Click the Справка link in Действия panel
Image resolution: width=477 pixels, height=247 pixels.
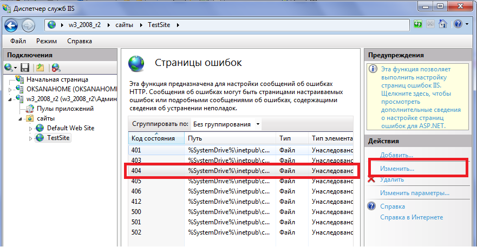[393, 206]
